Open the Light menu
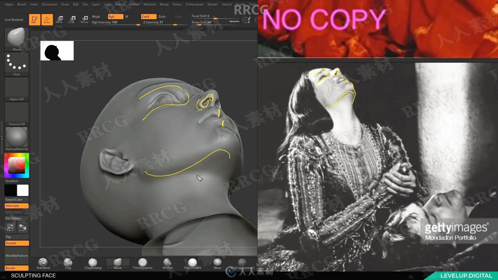Viewport: 498px width, 280px height. coord(107,4)
